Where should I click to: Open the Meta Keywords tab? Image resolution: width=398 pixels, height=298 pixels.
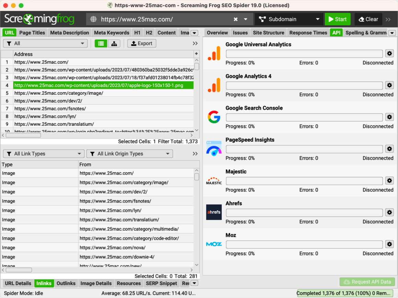[112, 33]
